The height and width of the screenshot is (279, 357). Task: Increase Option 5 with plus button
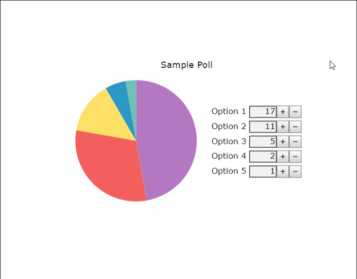[x=283, y=171]
